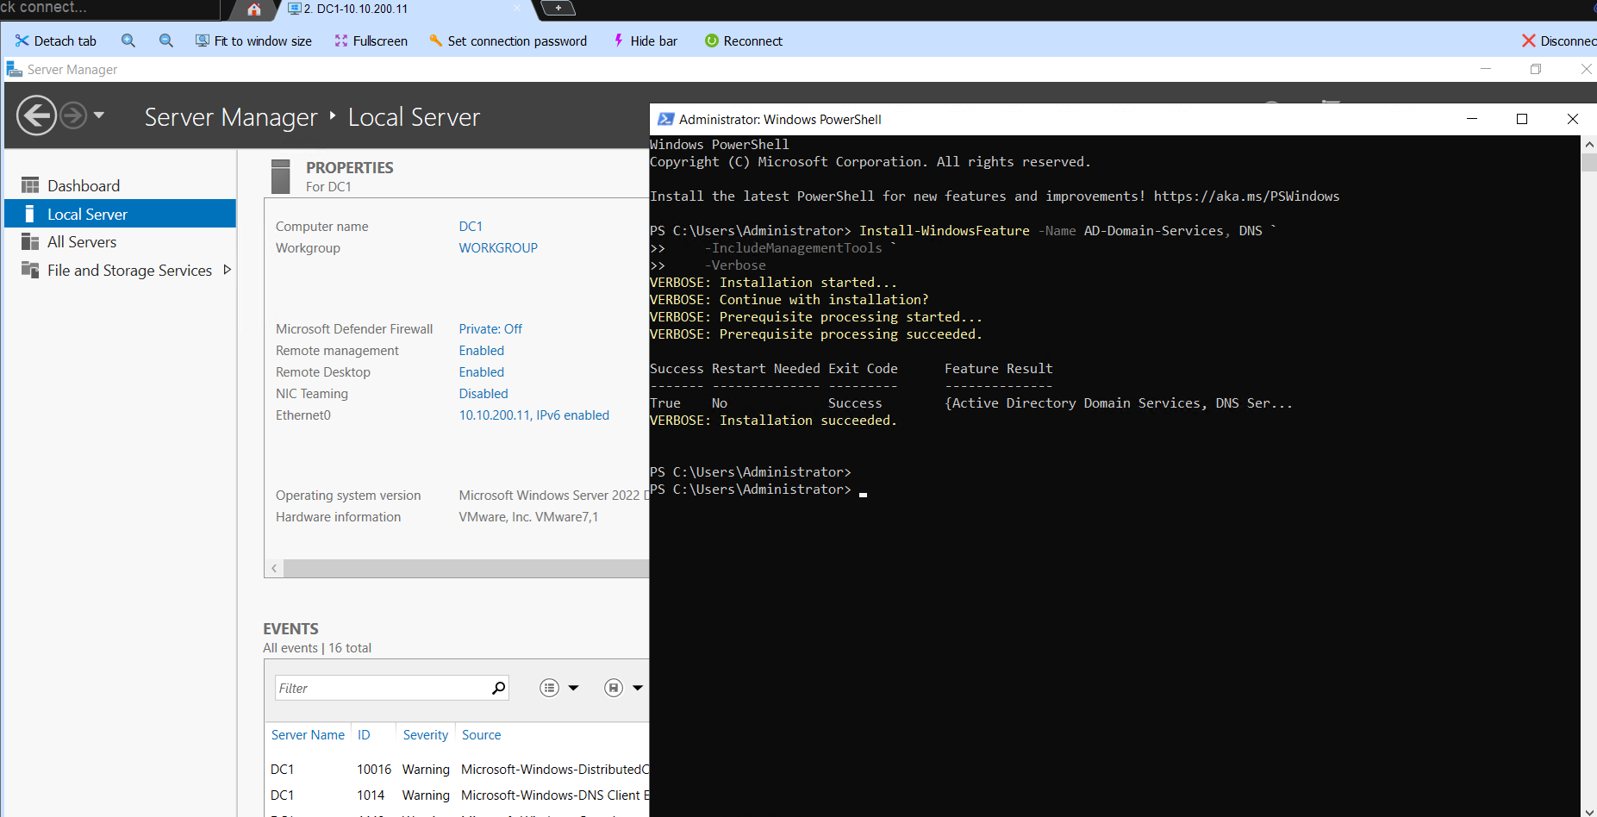Disconnect the remote session
The width and height of the screenshot is (1597, 817).
(1558, 41)
